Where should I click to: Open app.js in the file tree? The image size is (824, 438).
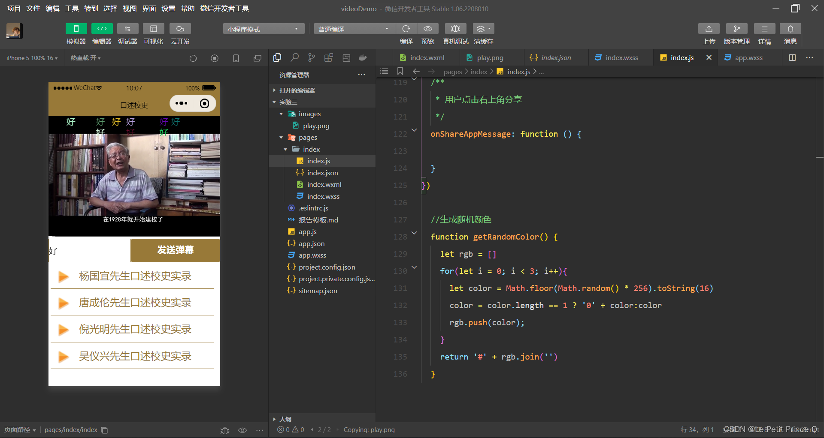tap(322, 232)
